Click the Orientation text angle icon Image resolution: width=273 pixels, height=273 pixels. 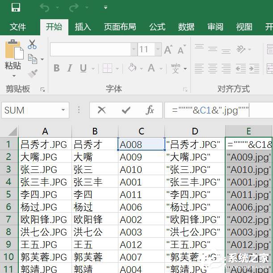241,49
